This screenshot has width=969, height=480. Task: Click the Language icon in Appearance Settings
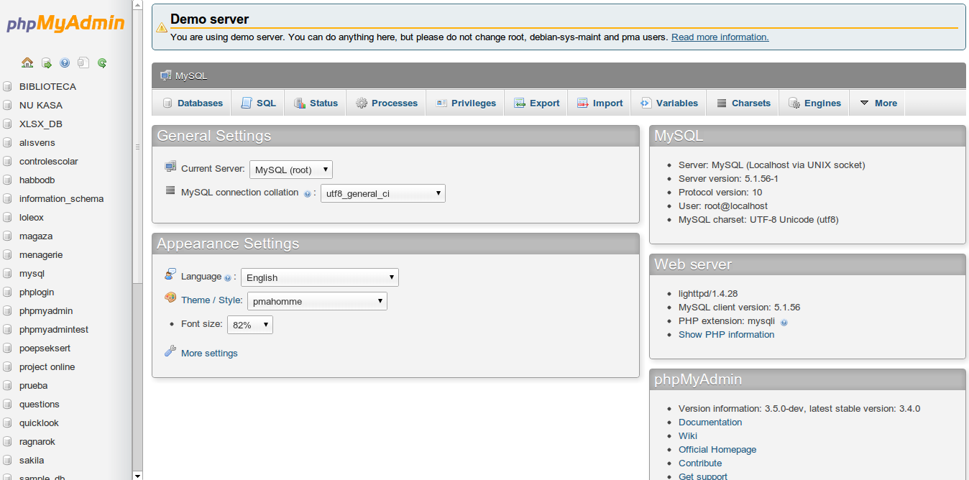(170, 274)
